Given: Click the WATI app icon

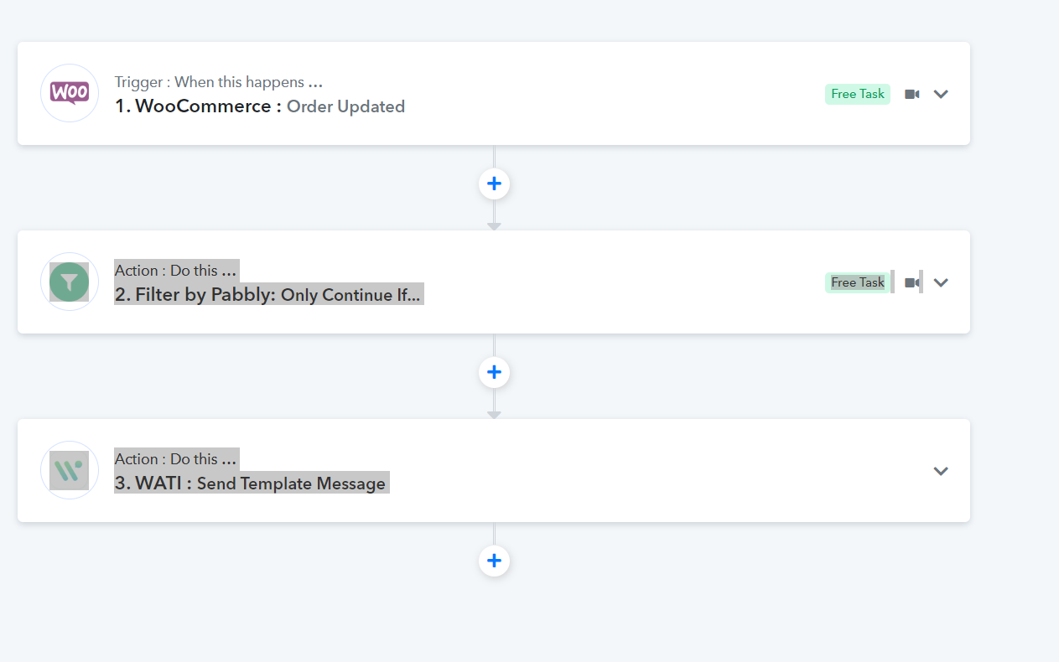Looking at the screenshot, I should [70, 470].
